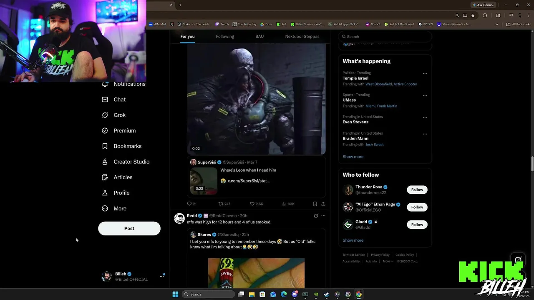Click the Post button
The width and height of the screenshot is (534, 300).
point(129,228)
